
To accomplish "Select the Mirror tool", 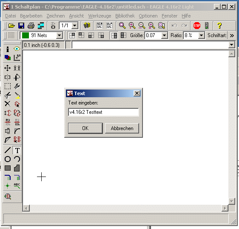I will 8,77.
